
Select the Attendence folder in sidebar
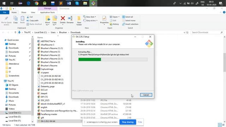(x=14, y=64)
